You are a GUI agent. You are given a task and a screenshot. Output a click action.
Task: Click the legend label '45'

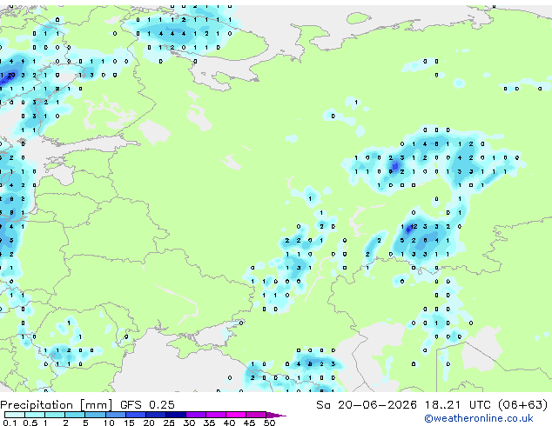[249, 423]
